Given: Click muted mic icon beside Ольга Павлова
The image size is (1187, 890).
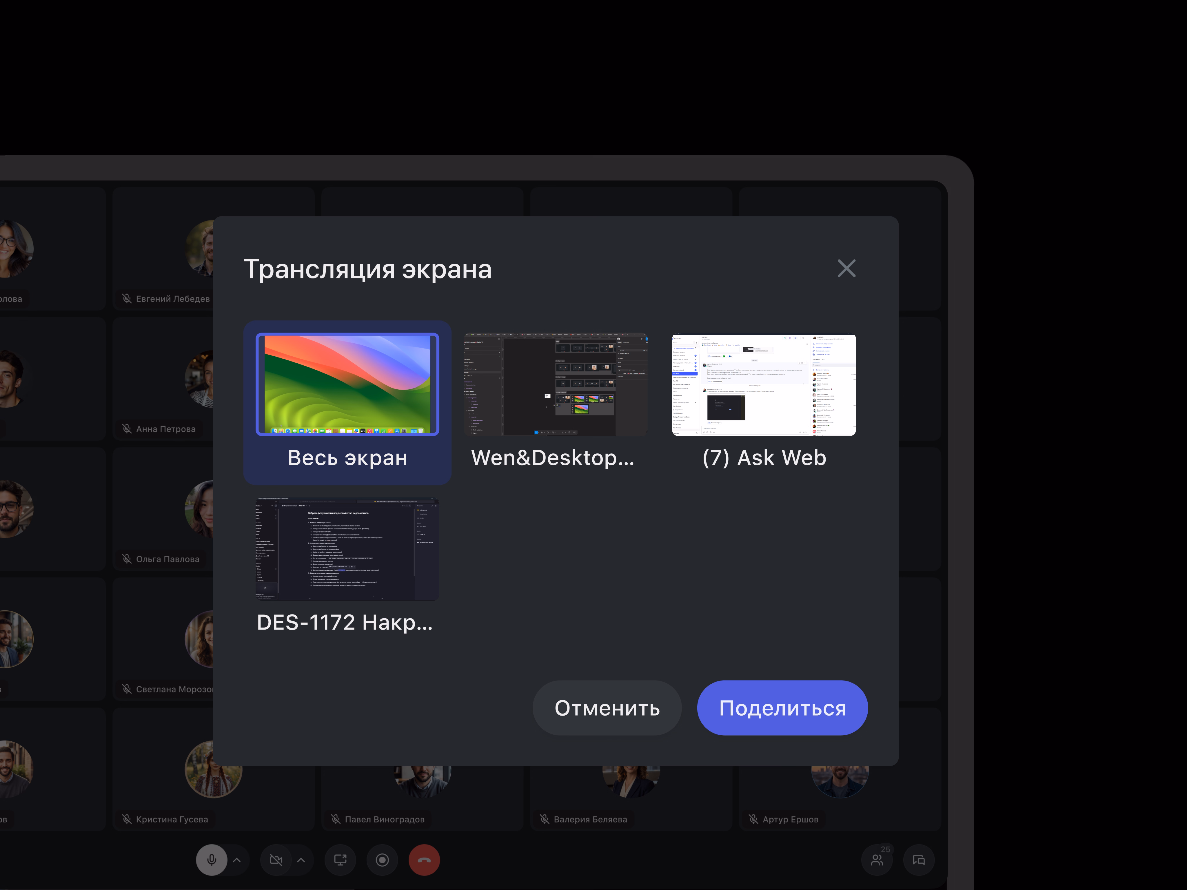Looking at the screenshot, I should [x=127, y=559].
